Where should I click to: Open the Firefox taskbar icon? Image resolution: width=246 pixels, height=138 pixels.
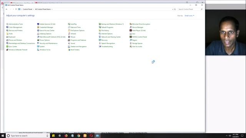click(66, 136)
